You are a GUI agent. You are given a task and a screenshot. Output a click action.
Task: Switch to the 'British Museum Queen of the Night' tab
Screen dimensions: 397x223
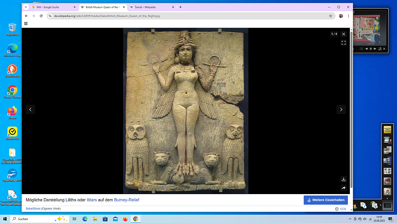click(x=103, y=7)
